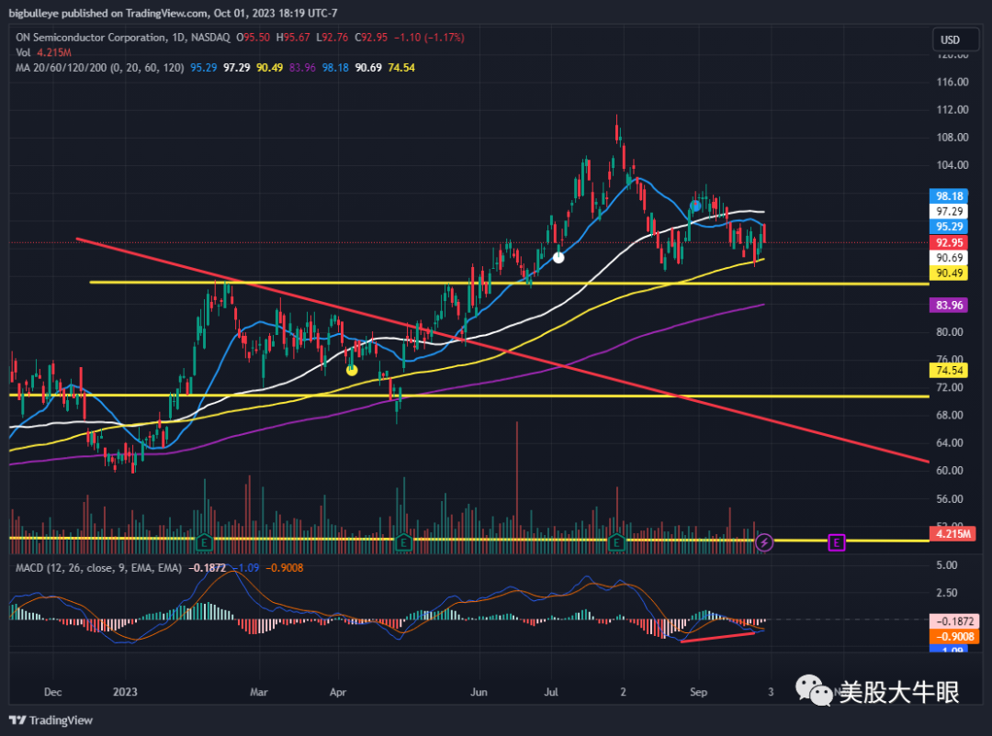Click the L92.76 low value in header

click(333, 38)
